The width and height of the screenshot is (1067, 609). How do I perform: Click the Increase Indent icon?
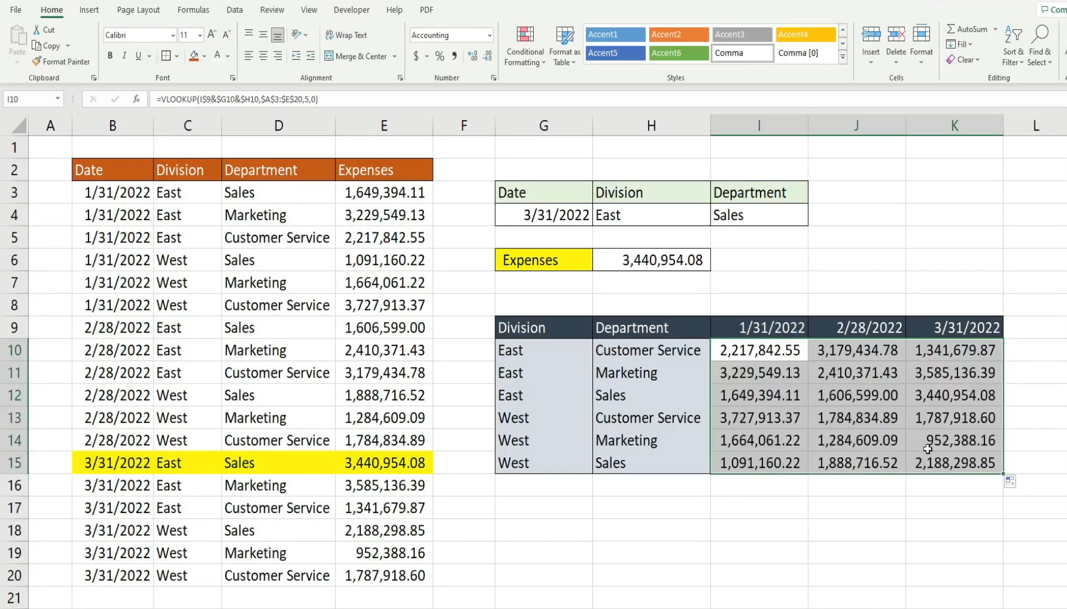point(311,56)
